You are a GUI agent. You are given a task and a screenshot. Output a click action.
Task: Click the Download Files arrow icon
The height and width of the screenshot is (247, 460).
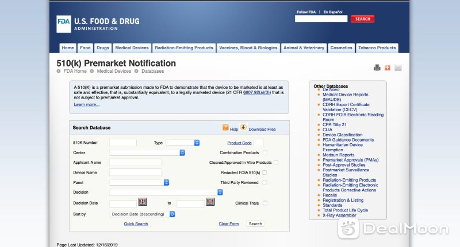tap(243, 127)
